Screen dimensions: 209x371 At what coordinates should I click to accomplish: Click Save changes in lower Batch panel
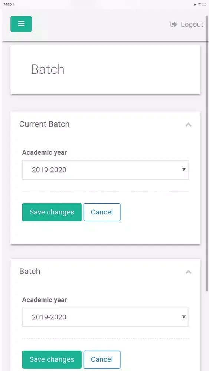pos(52,359)
